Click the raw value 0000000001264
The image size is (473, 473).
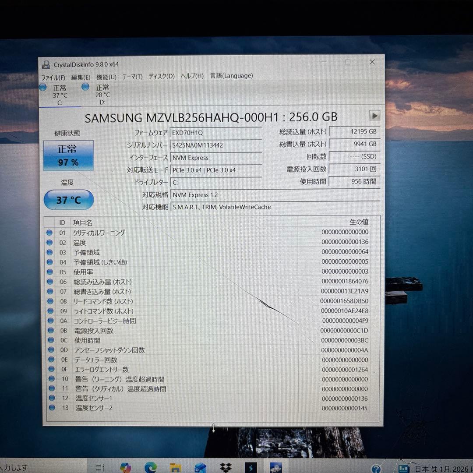345,369
